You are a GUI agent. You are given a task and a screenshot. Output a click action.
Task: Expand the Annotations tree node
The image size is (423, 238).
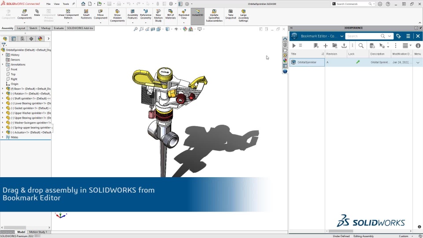tap(3, 64)
